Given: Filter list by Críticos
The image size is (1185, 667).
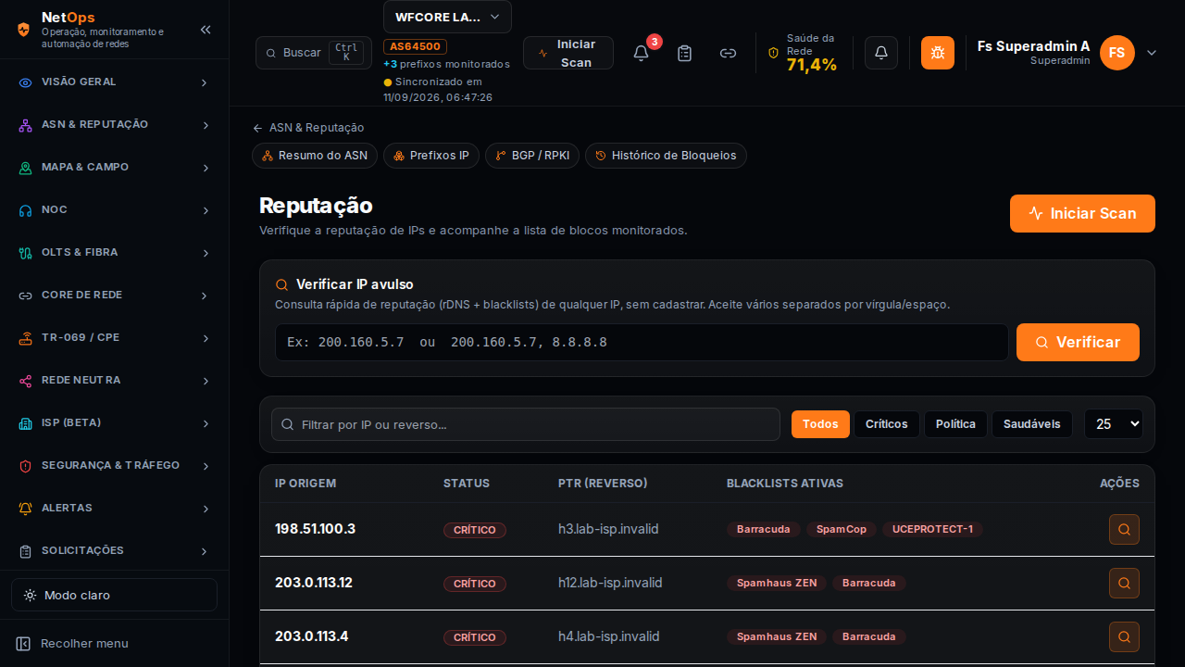Looking at the screenshot, I should pyautogui.click(x=887, y=424).
